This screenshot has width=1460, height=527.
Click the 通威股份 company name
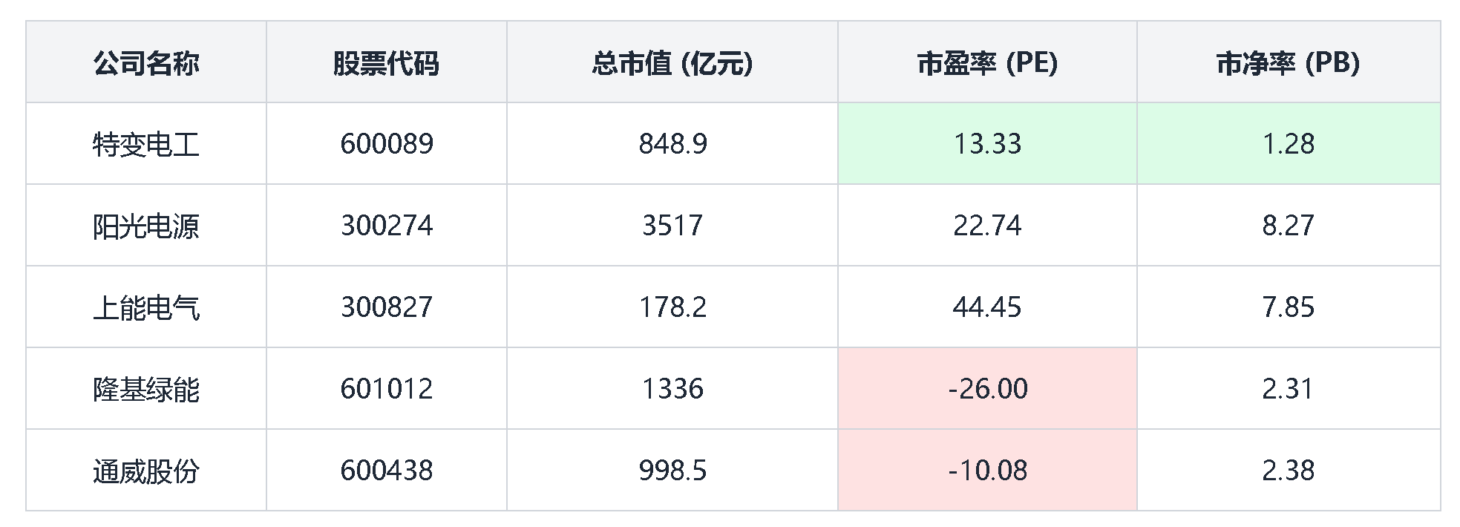point(146,471)
